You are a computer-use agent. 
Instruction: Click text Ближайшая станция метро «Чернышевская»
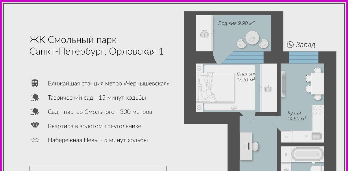click(x=108, y=83)
